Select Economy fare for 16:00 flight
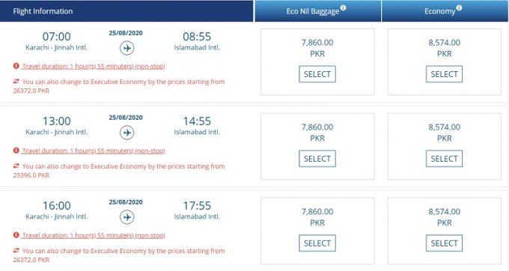509x271 pixels. click(444, 243)
